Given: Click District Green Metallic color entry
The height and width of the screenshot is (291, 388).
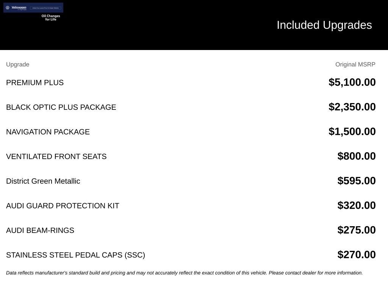Looking at the screenshot, I should 43,181.
